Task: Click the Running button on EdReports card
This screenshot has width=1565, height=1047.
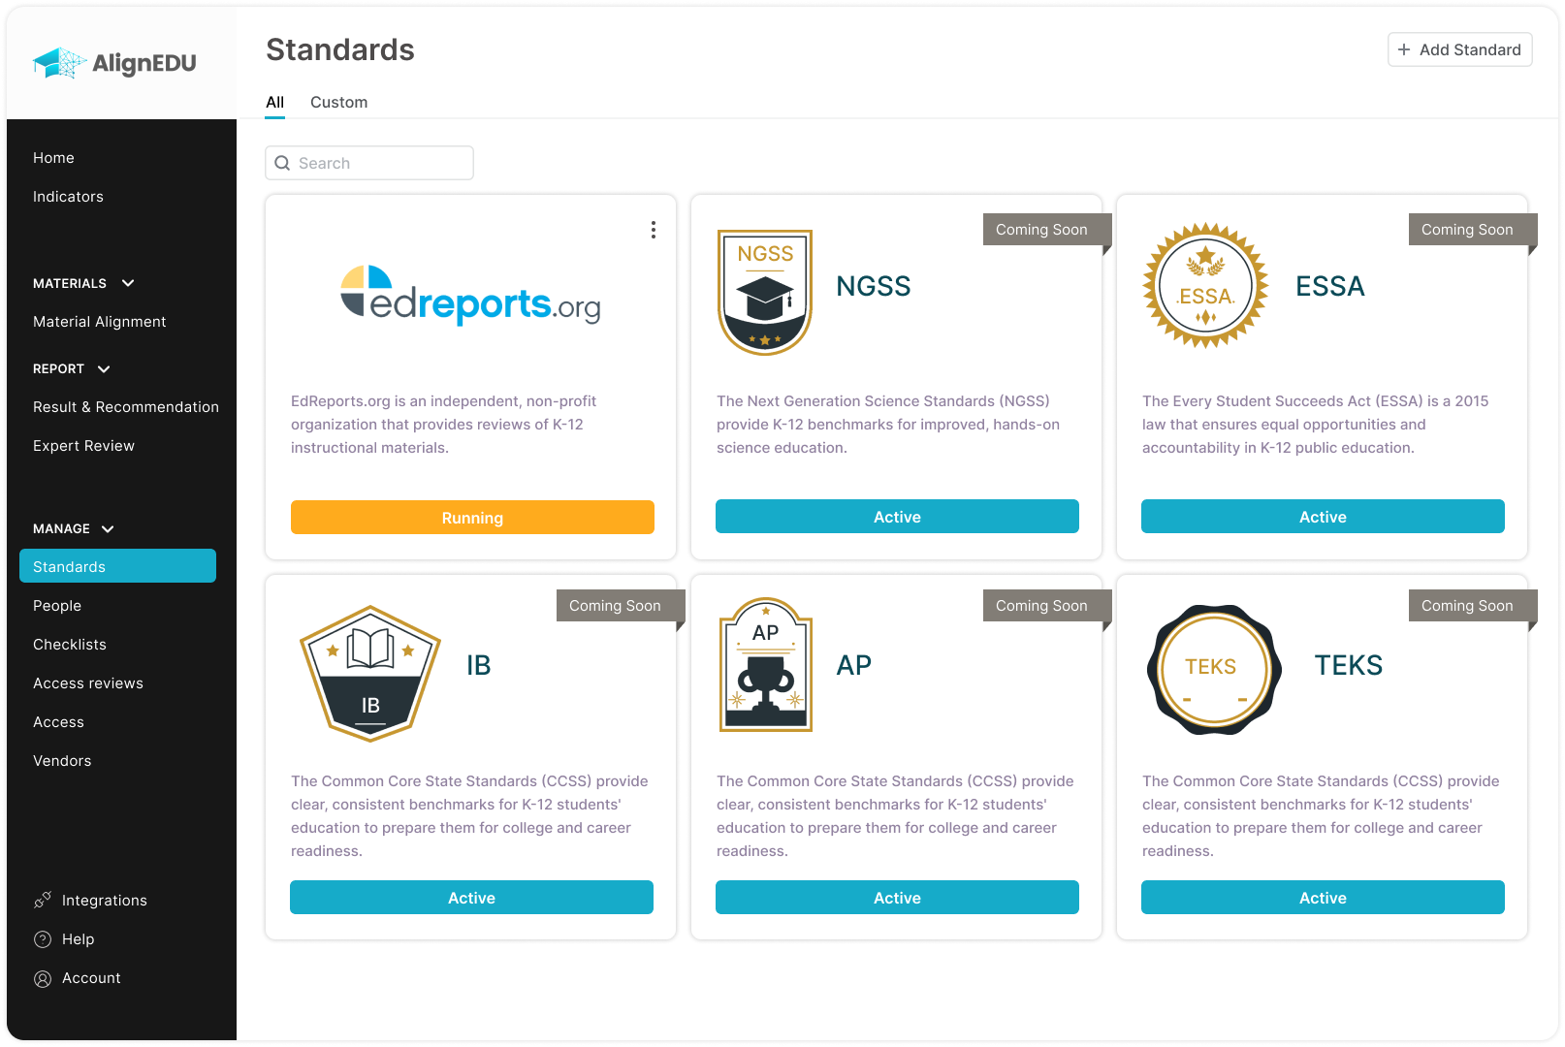Action: pyautogui.click(x=472, y=518)
